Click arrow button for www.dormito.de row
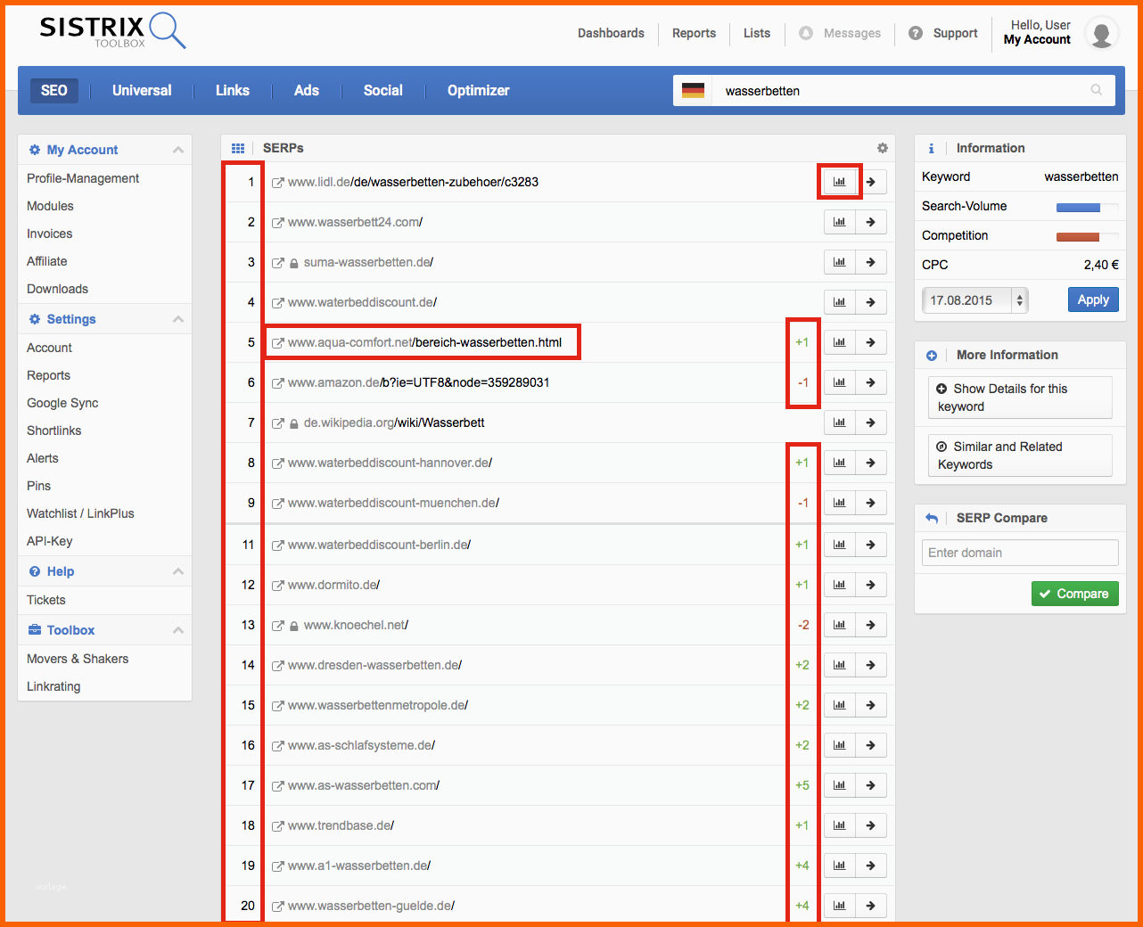1143x927 pixels. pyautogui.click(x=871, y=585)
